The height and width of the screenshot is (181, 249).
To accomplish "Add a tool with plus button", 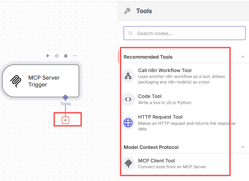I will click(66, 120).
